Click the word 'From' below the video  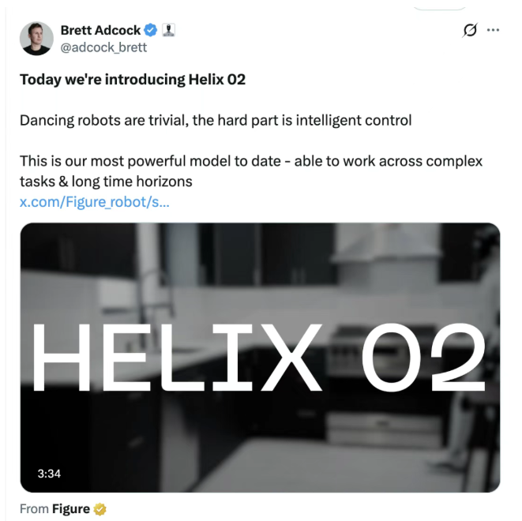tap(34, 509)
